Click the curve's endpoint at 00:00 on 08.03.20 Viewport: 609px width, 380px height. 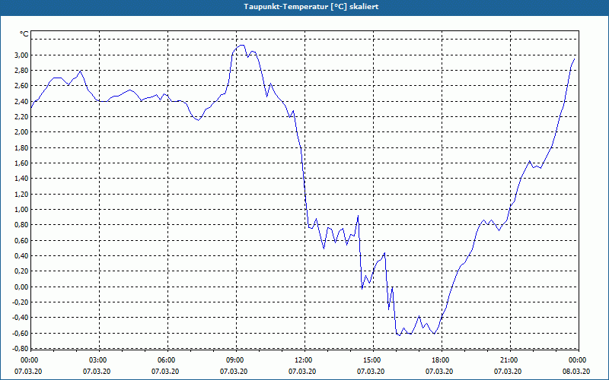(x=575, y=59)
